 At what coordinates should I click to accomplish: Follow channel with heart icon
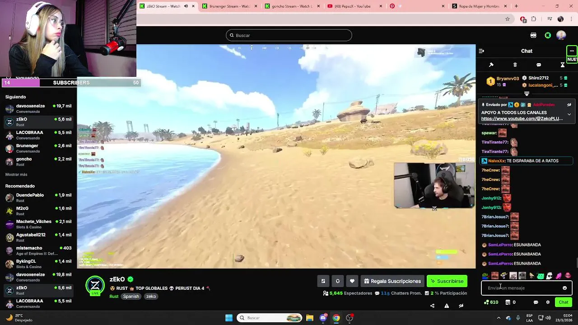352,281
